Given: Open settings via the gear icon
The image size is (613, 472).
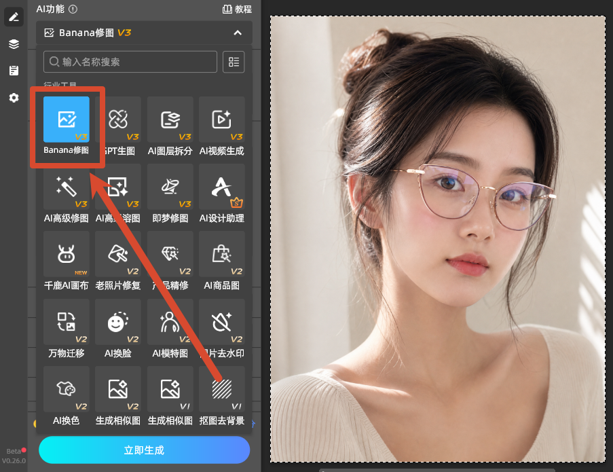Looking at the screenshot, I should pyautogui.click(x=14, y=97).
